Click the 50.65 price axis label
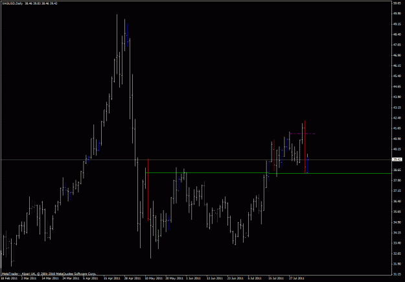This screenshot has height=282, width=405. tap(397, 3)
